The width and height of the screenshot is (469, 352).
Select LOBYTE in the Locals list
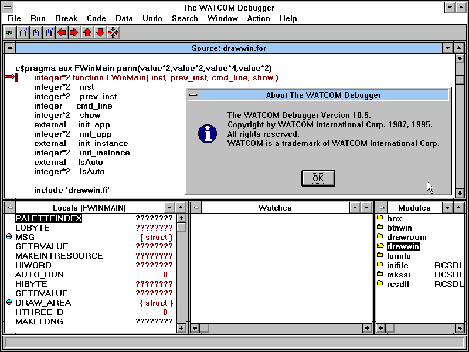pyautogui.click(x=32, y=228)
